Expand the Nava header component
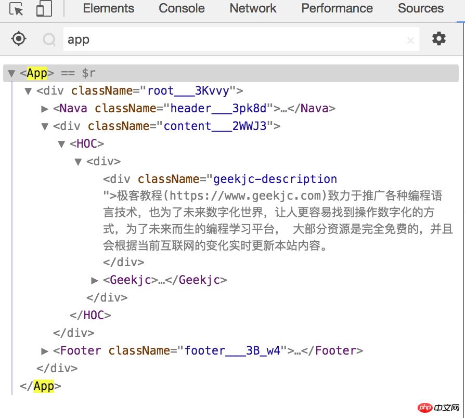Viewport: 465px width, 418px height. (44, 108)
